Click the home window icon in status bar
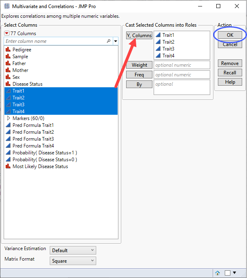 [217, 273]
